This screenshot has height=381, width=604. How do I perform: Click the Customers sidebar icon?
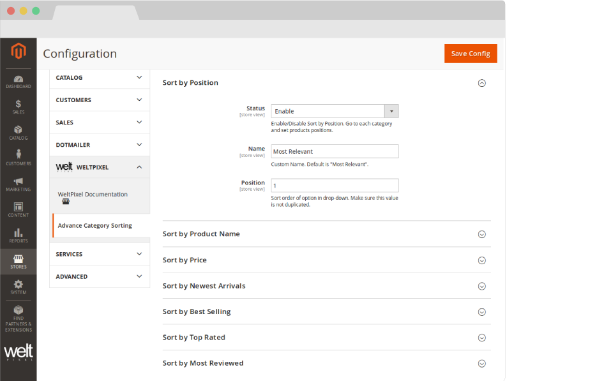(x=19, y=156)
